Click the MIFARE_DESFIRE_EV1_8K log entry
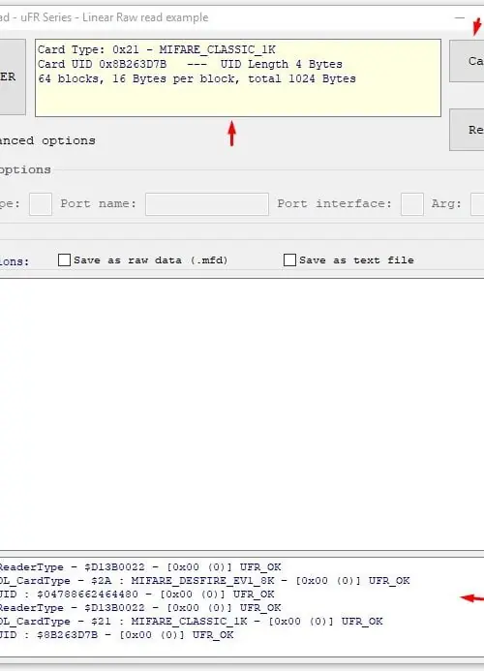The height and width of the screenshot is (671, 484). (x=204, y=581)
